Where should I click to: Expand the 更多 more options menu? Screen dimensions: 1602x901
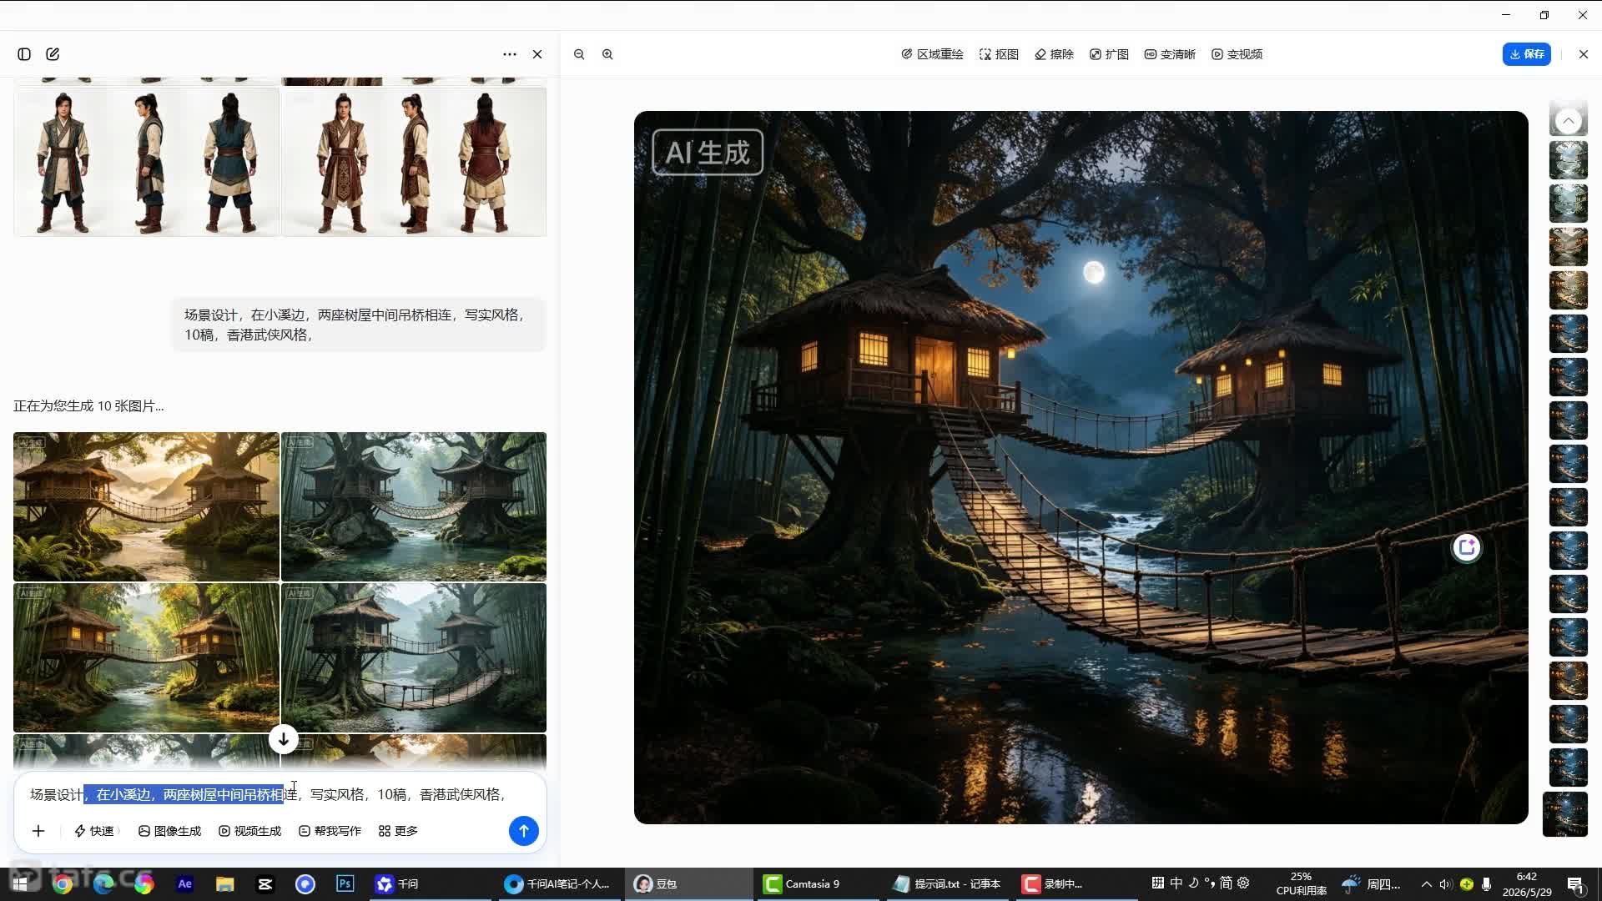click(398, 831)
